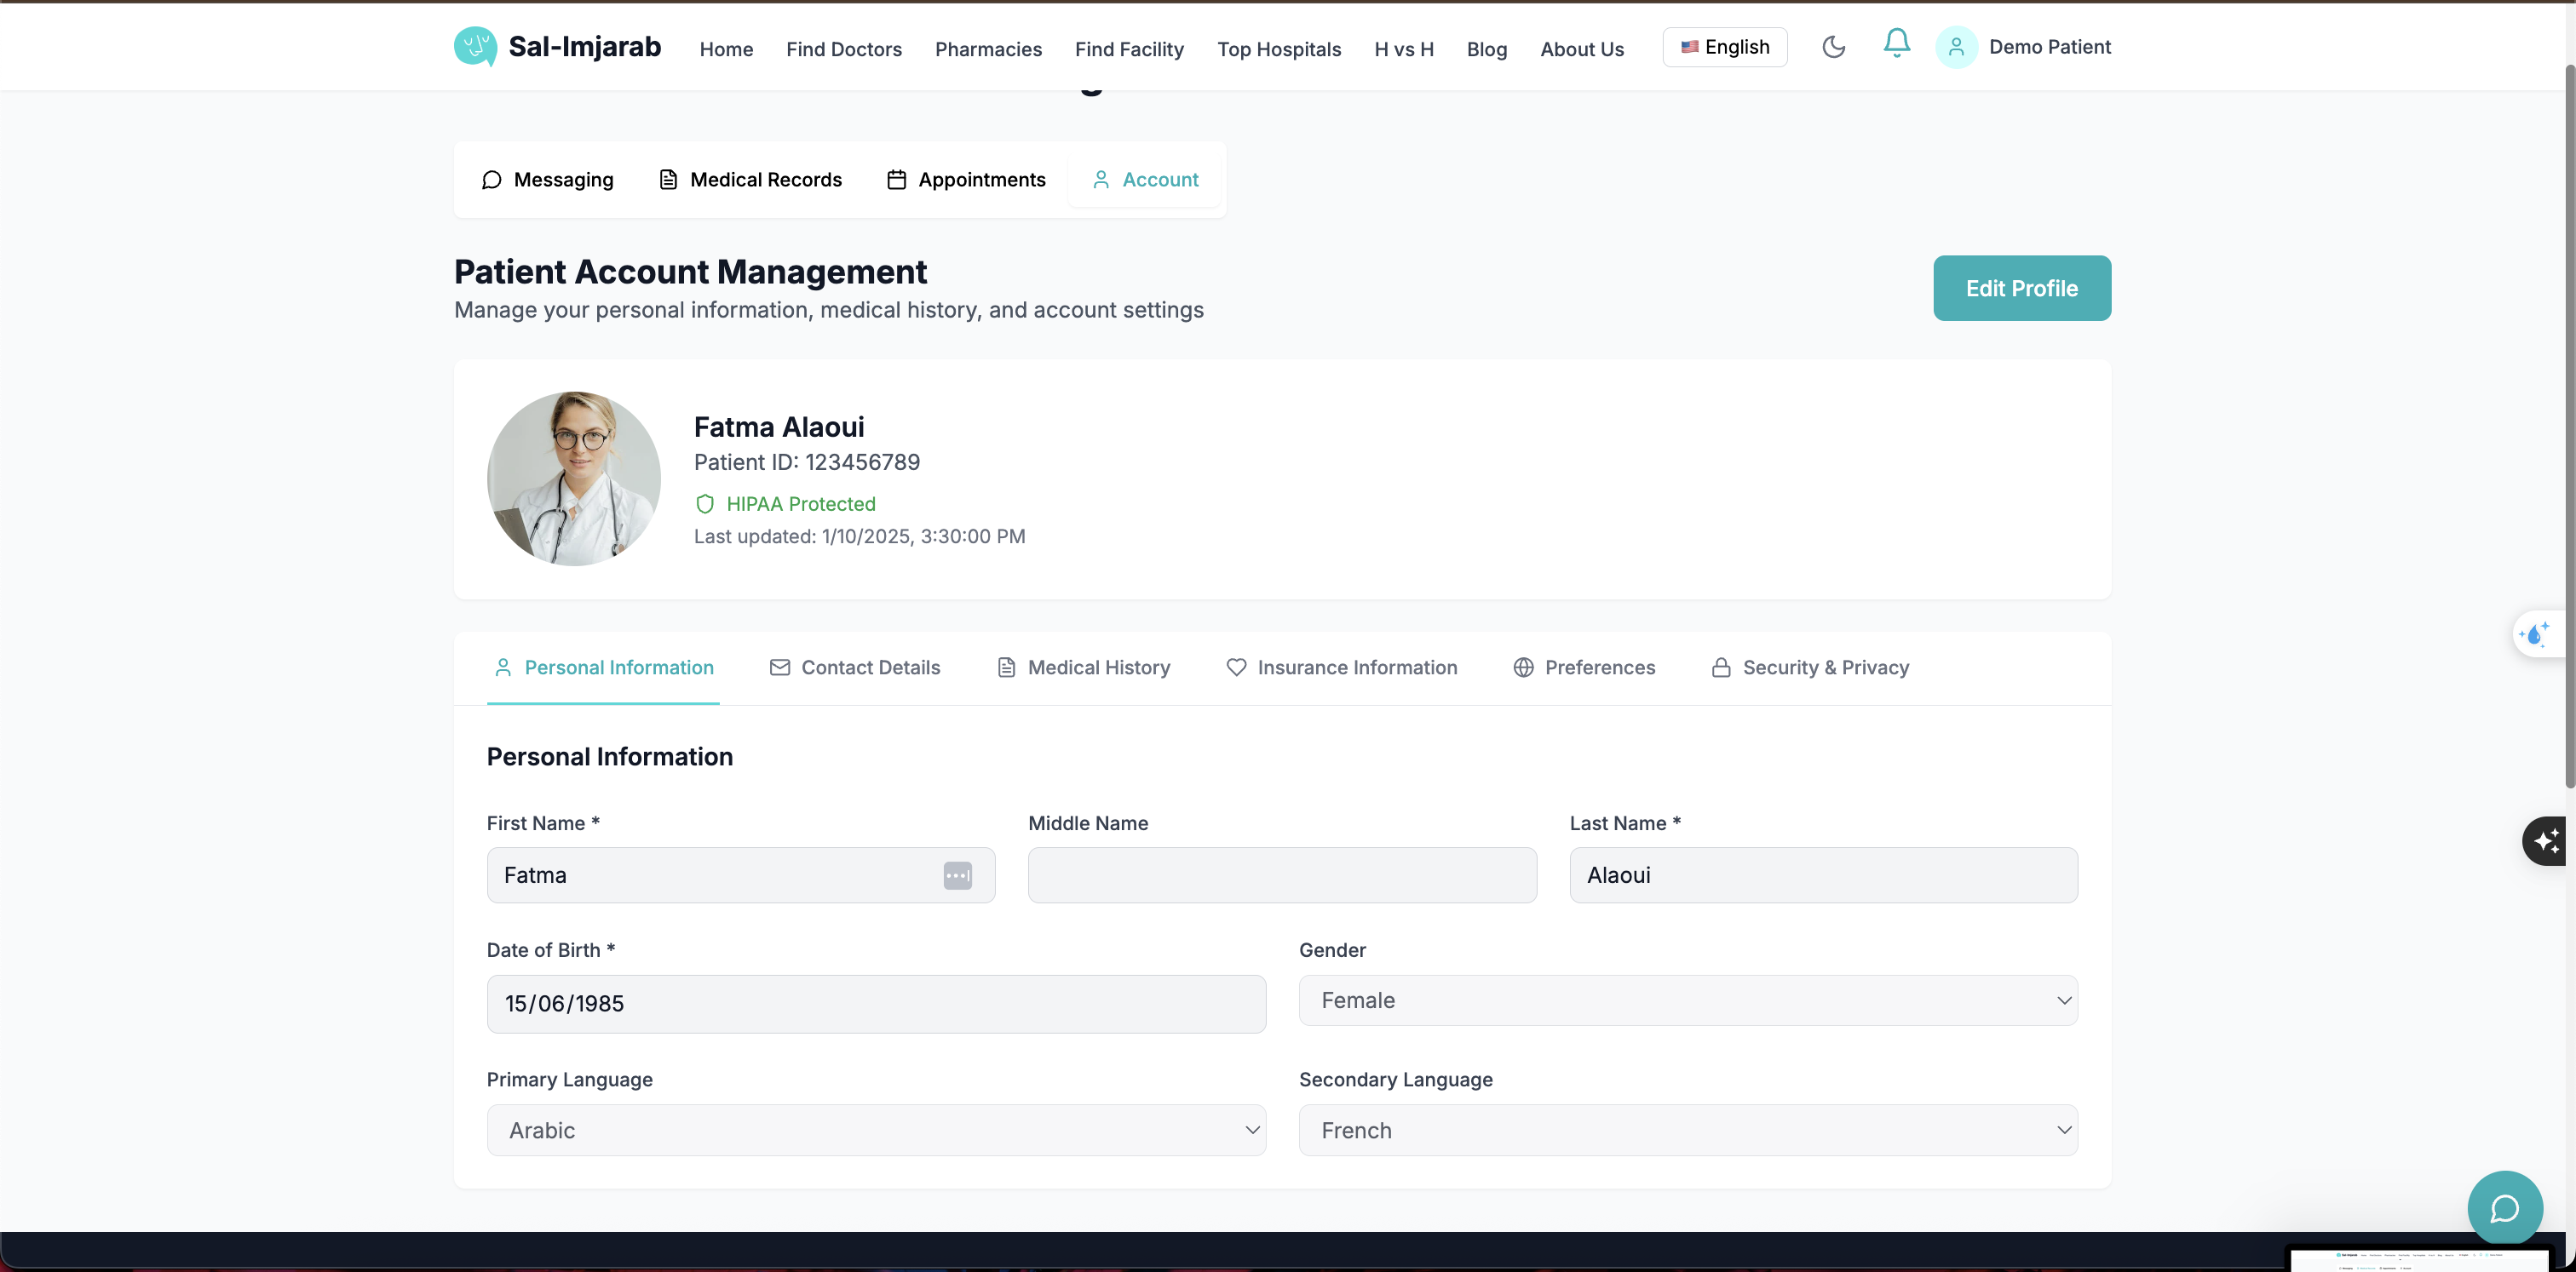Screen dimensions: 2576x1272
Task: Select the Insurance Information tab
Action: point(1342,668)
